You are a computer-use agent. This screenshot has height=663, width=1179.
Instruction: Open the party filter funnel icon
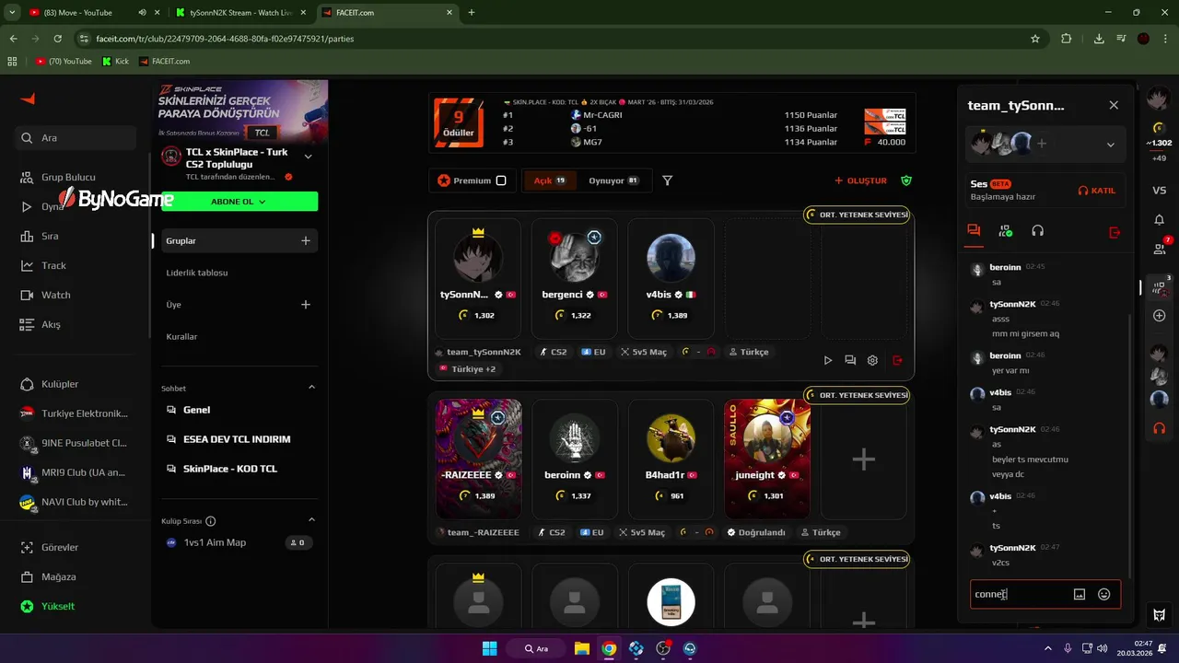(x=668, y=180)
